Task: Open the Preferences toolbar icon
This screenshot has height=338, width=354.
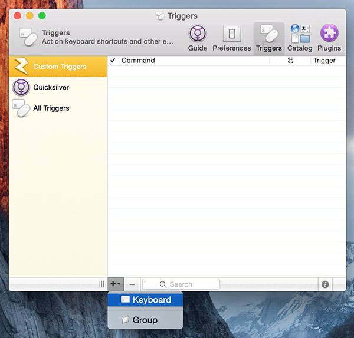Action: [x=232, y=38]
